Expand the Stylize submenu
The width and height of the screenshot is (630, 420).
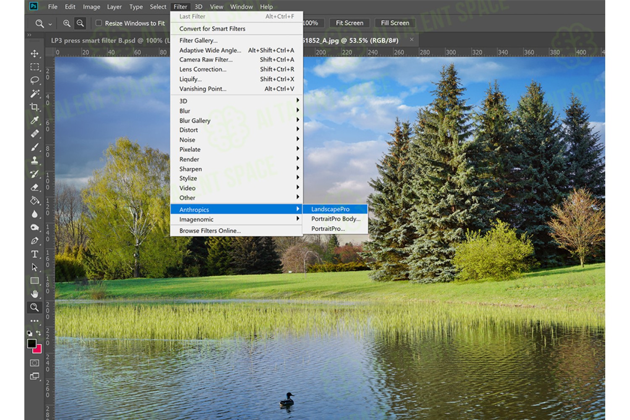click(237, 178)
